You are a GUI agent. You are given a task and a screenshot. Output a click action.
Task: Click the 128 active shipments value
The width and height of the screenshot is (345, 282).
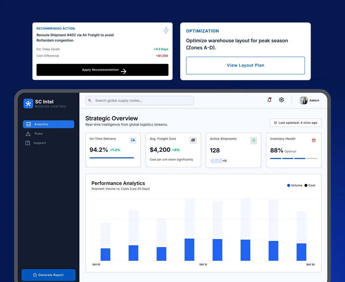215,150
